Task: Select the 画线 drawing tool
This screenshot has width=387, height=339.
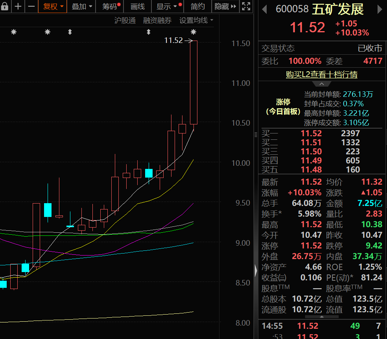Action: click(x=138, y=6)
